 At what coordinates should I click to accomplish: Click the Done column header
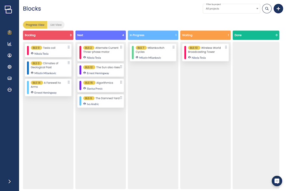tap(256, 35)
